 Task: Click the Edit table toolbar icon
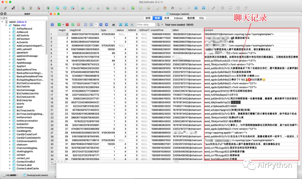point(65,8)
